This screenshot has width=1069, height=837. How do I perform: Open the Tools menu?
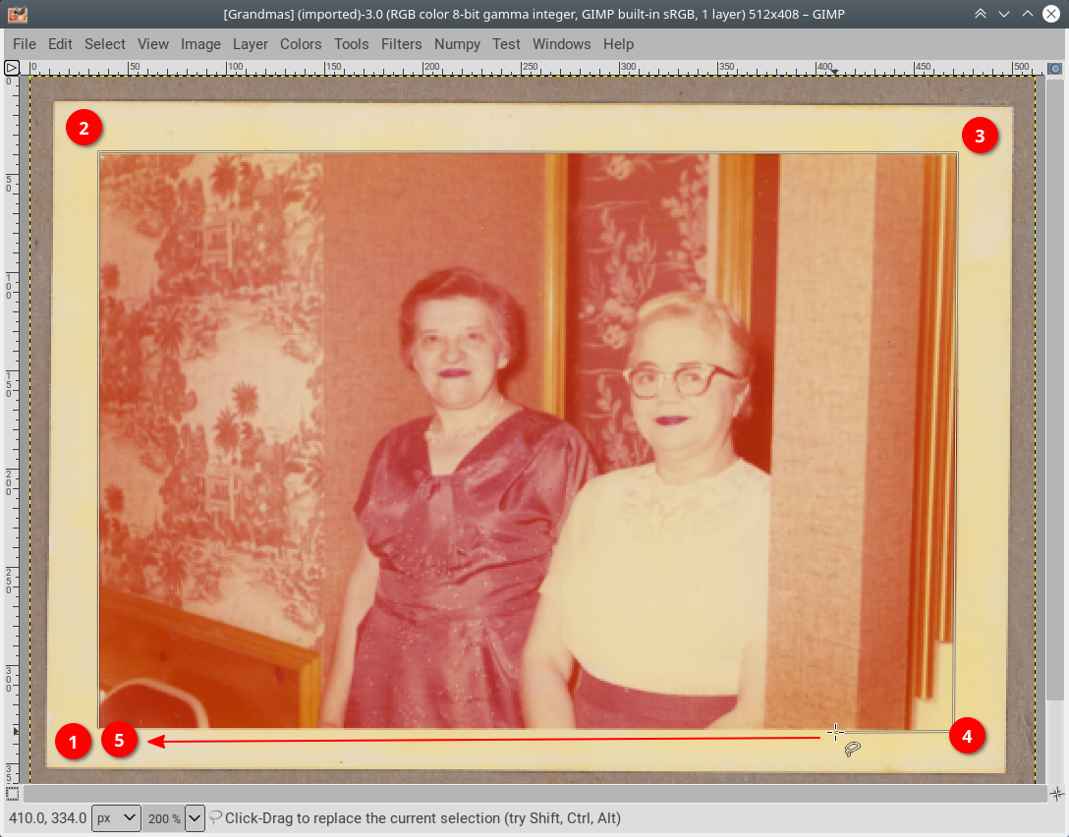point(351,43)
